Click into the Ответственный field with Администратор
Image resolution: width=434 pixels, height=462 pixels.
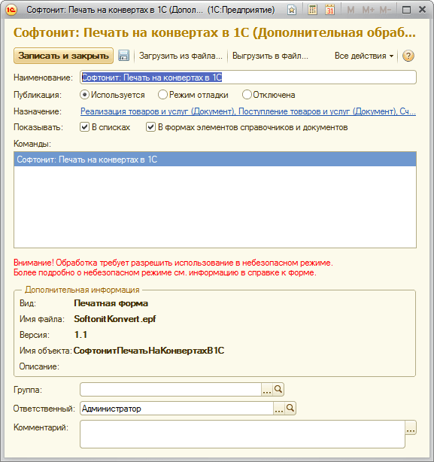pos(177,408)
